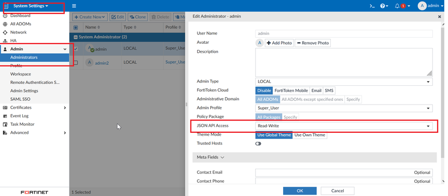Close the Edit Administrator panel
Screen dimensions: 448x196
[439, 16]
